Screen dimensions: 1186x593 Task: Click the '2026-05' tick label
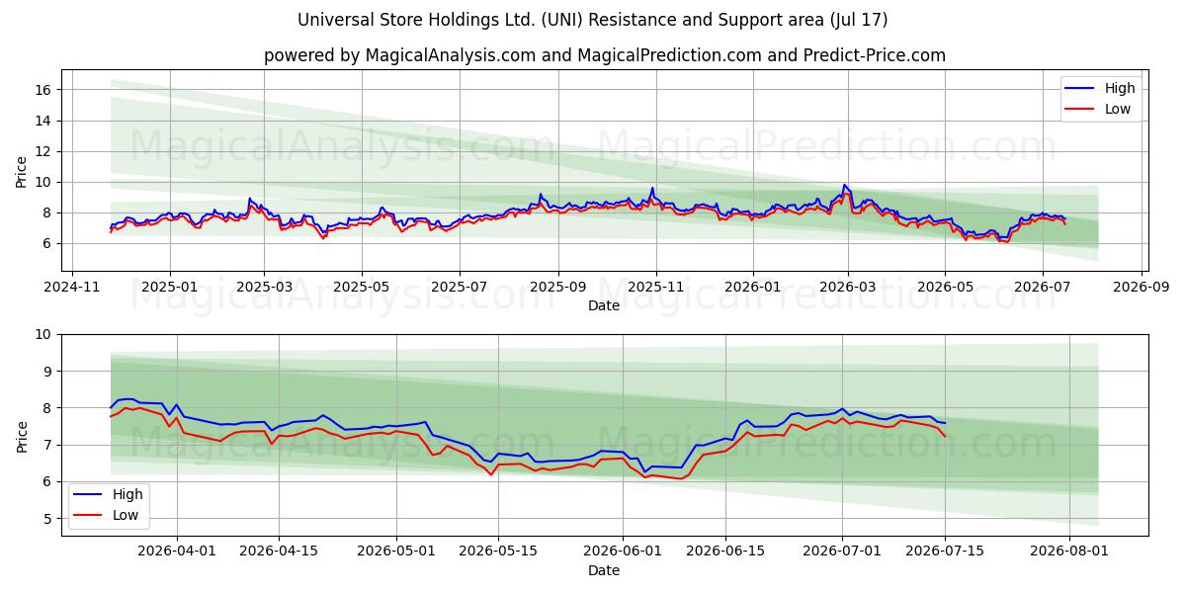coord(944,286)
